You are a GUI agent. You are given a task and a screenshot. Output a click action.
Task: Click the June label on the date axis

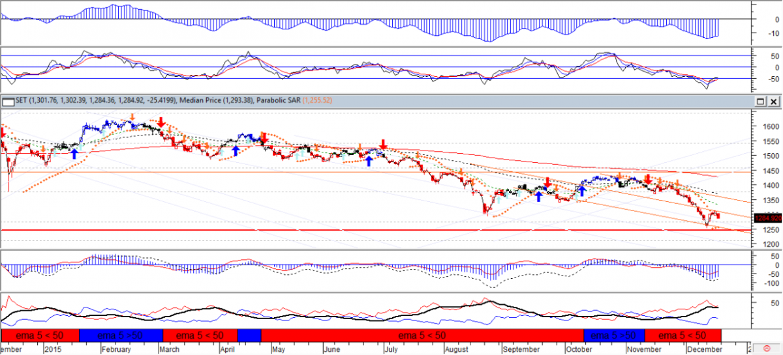coord(333,349)
